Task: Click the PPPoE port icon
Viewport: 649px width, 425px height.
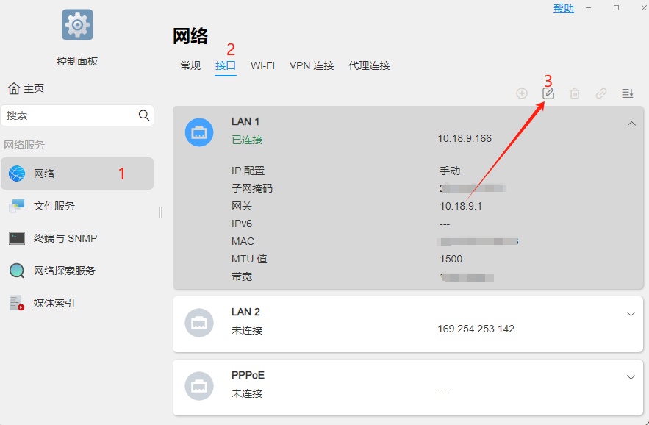Action: pos(199,386)
